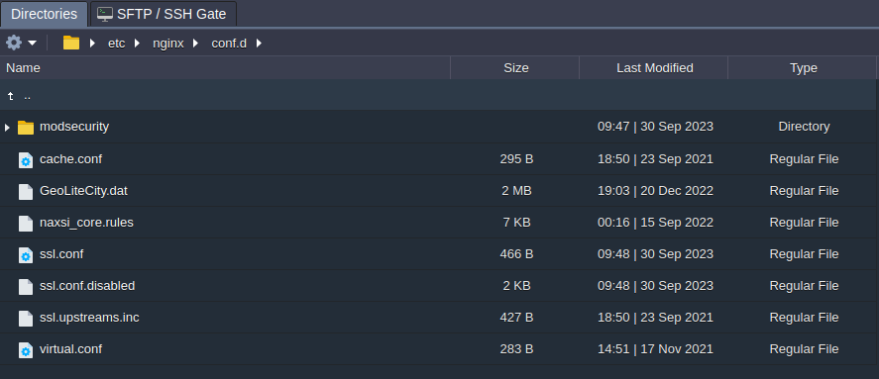Expand the arrow after nginx breadcrumb

(x=195, y=44)
